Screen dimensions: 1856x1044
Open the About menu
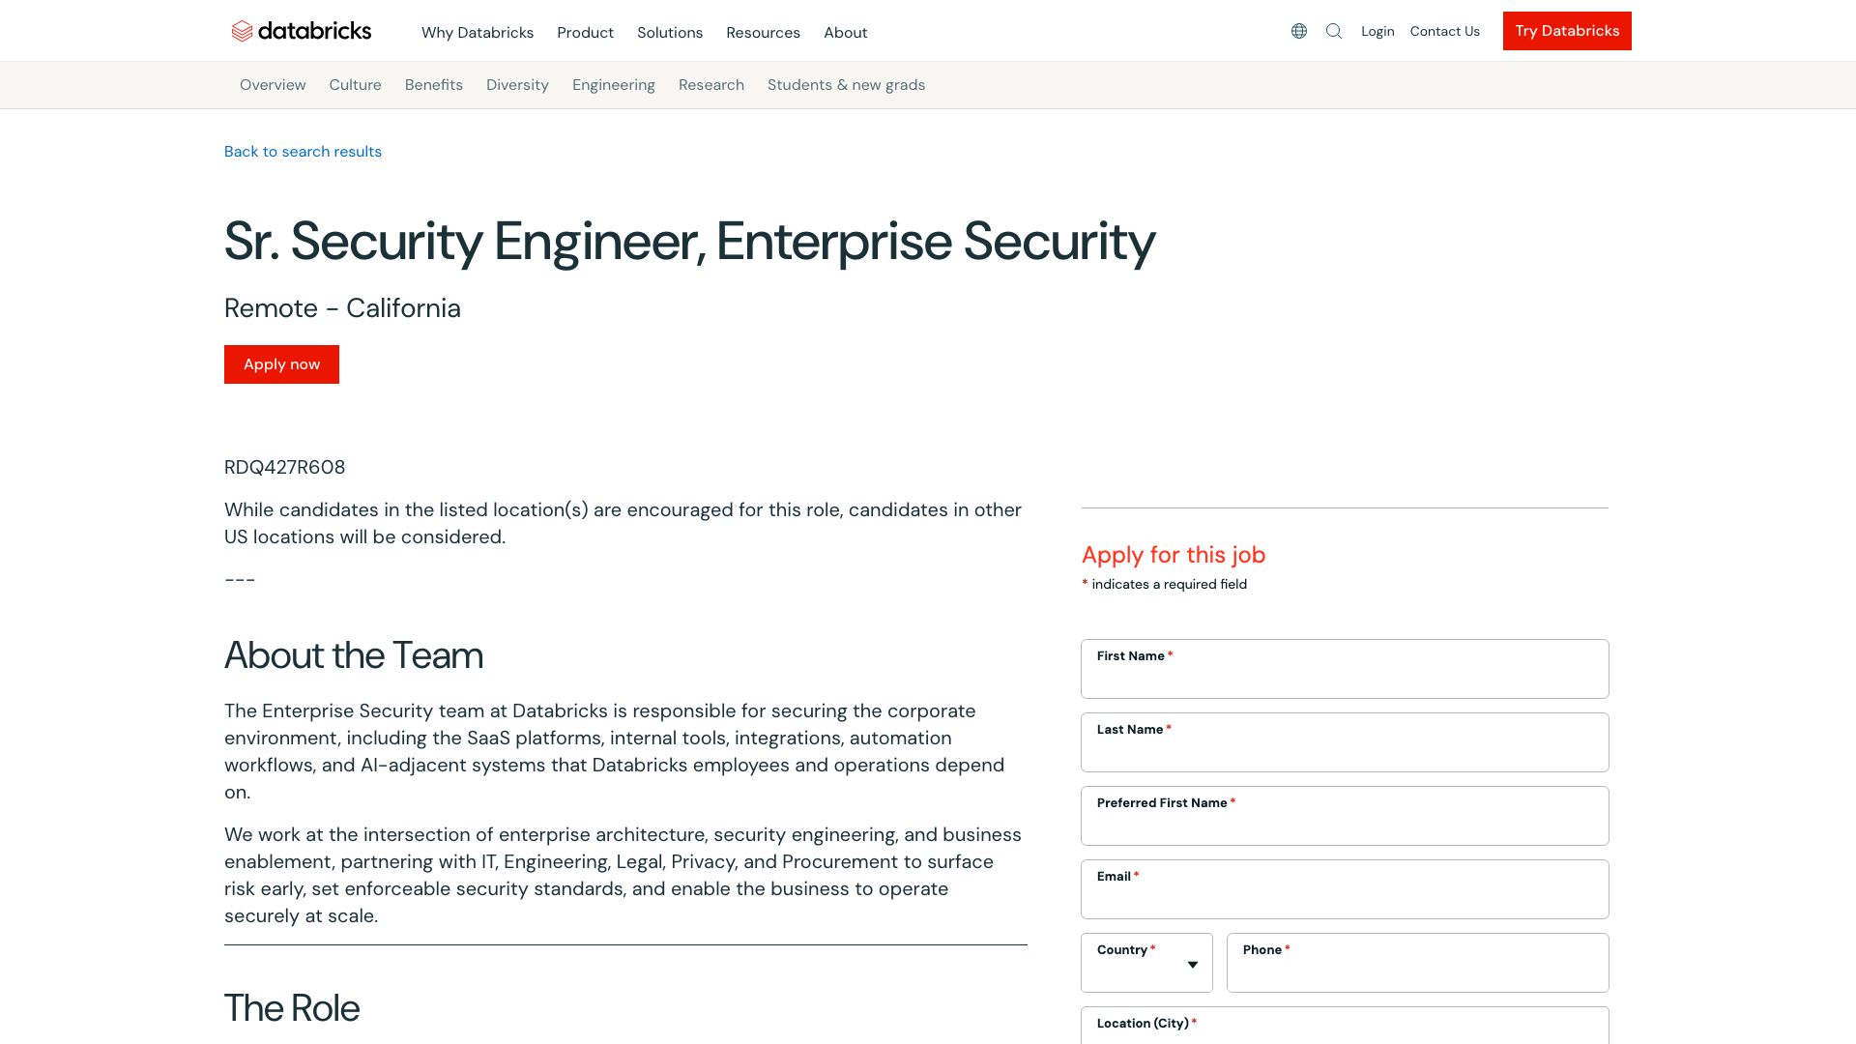pos(845,33)
